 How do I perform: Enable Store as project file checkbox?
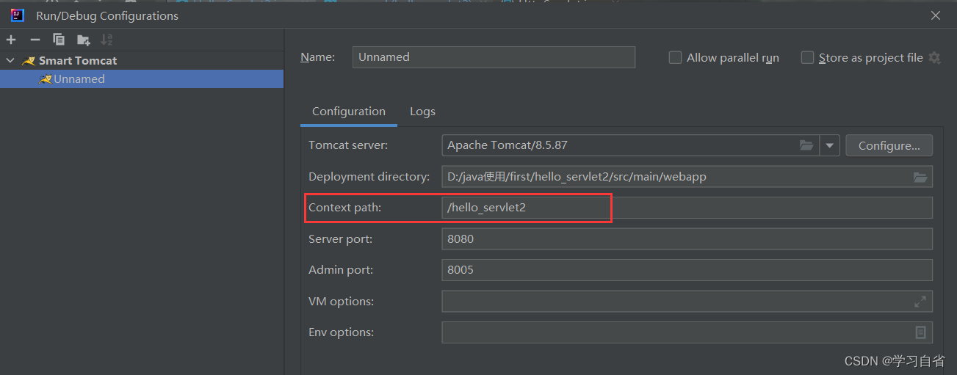pyautogui.click(x=807, y=57)
